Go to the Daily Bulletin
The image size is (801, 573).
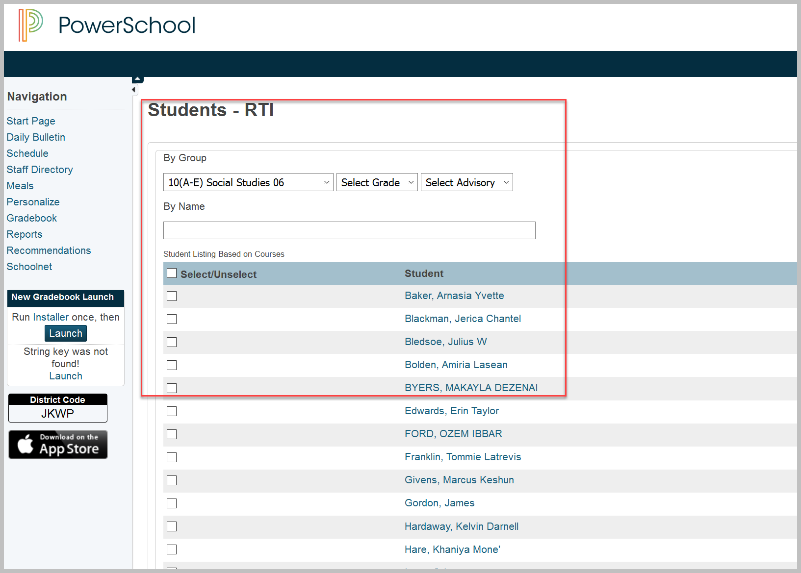[35, 137]
